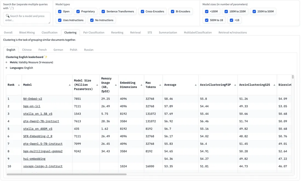Open SFR-Embedding-2_R model link
Screen dimensions: 301x181
click(38, 136)
